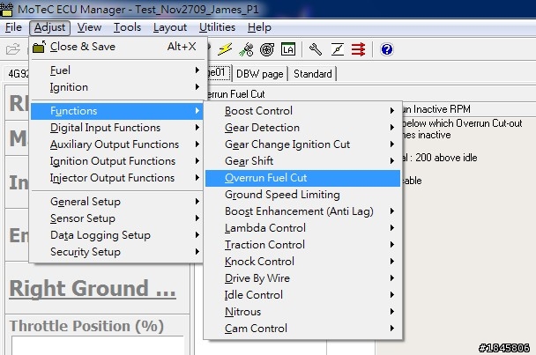Viewport: 536px width, 355px height.
Task: Expand the Ignition submenu
Action: (118, 87)
